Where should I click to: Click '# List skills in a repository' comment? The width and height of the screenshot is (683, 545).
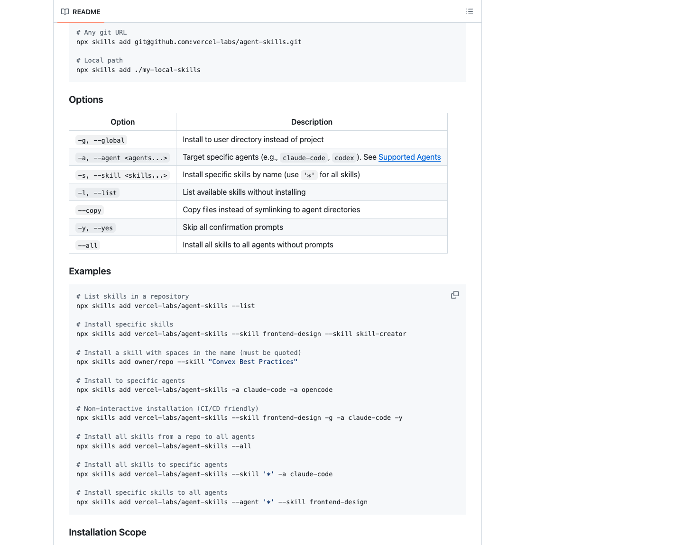133,296
